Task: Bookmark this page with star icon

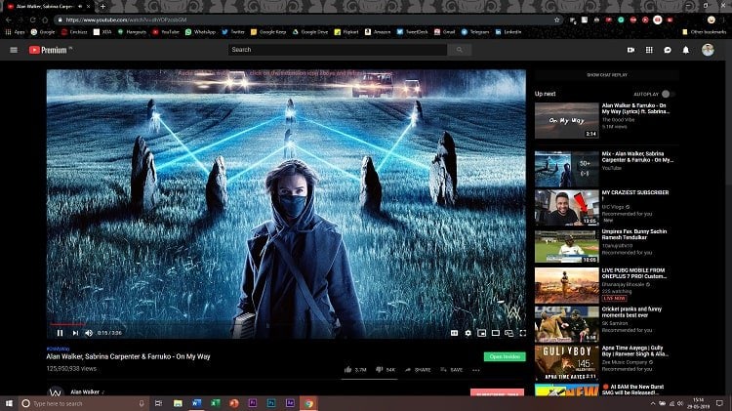Action: [x=556, y=21]
